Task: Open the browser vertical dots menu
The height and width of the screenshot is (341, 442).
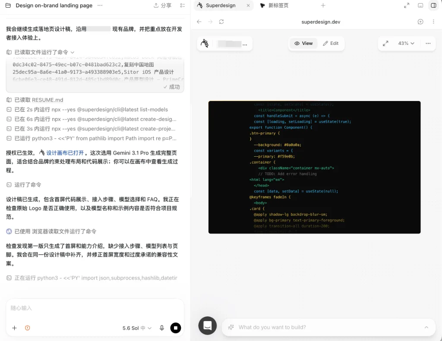Action: click(433, 22)
